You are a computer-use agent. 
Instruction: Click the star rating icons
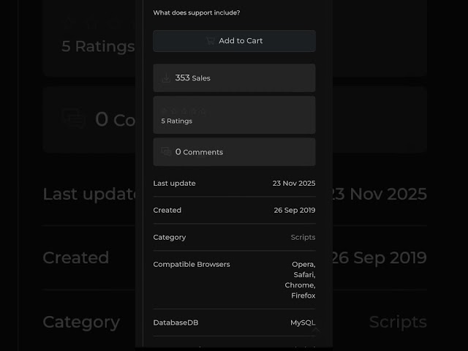pos(184,110)
